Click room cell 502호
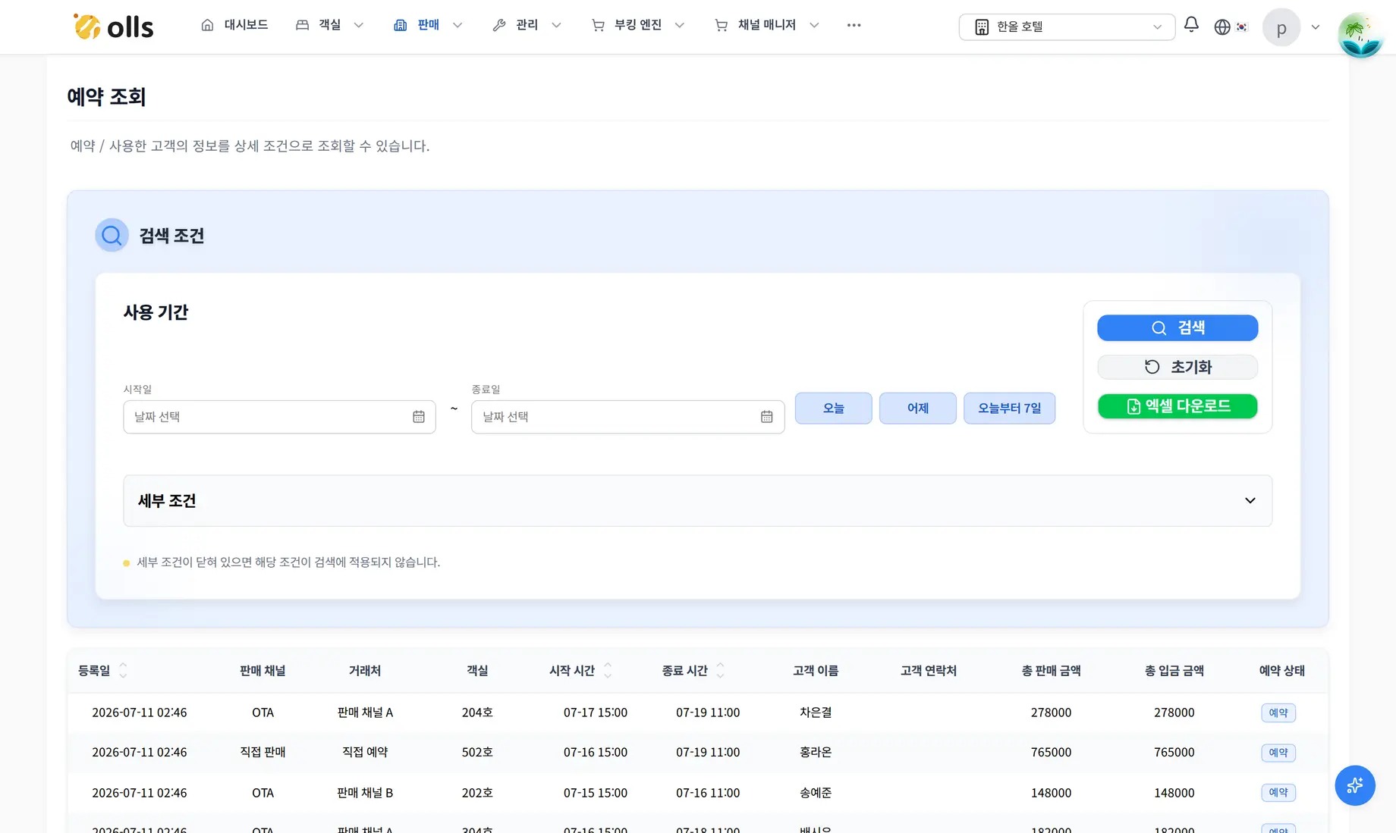1396x833 pixels. [477, 752]
